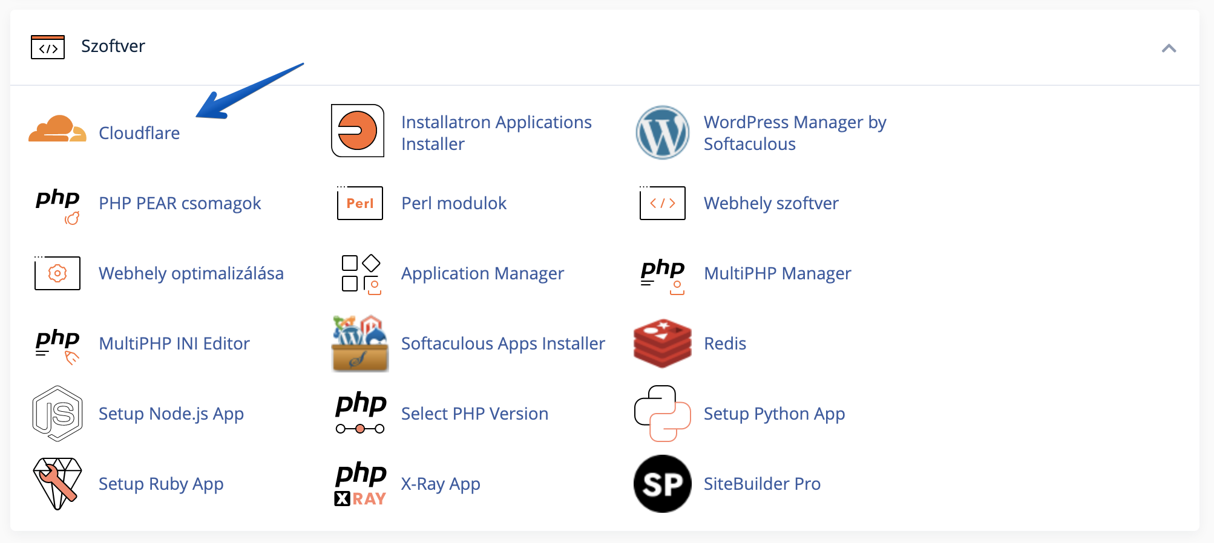Launch Softaculous Apps Installer link
The height and width of the screenshot is (543, 1214).
503,343
